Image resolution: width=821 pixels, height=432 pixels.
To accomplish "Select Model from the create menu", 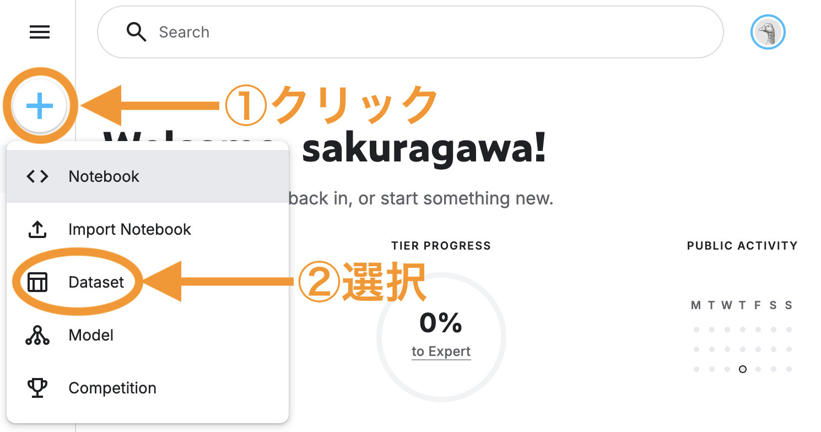I will pos(90,335).
